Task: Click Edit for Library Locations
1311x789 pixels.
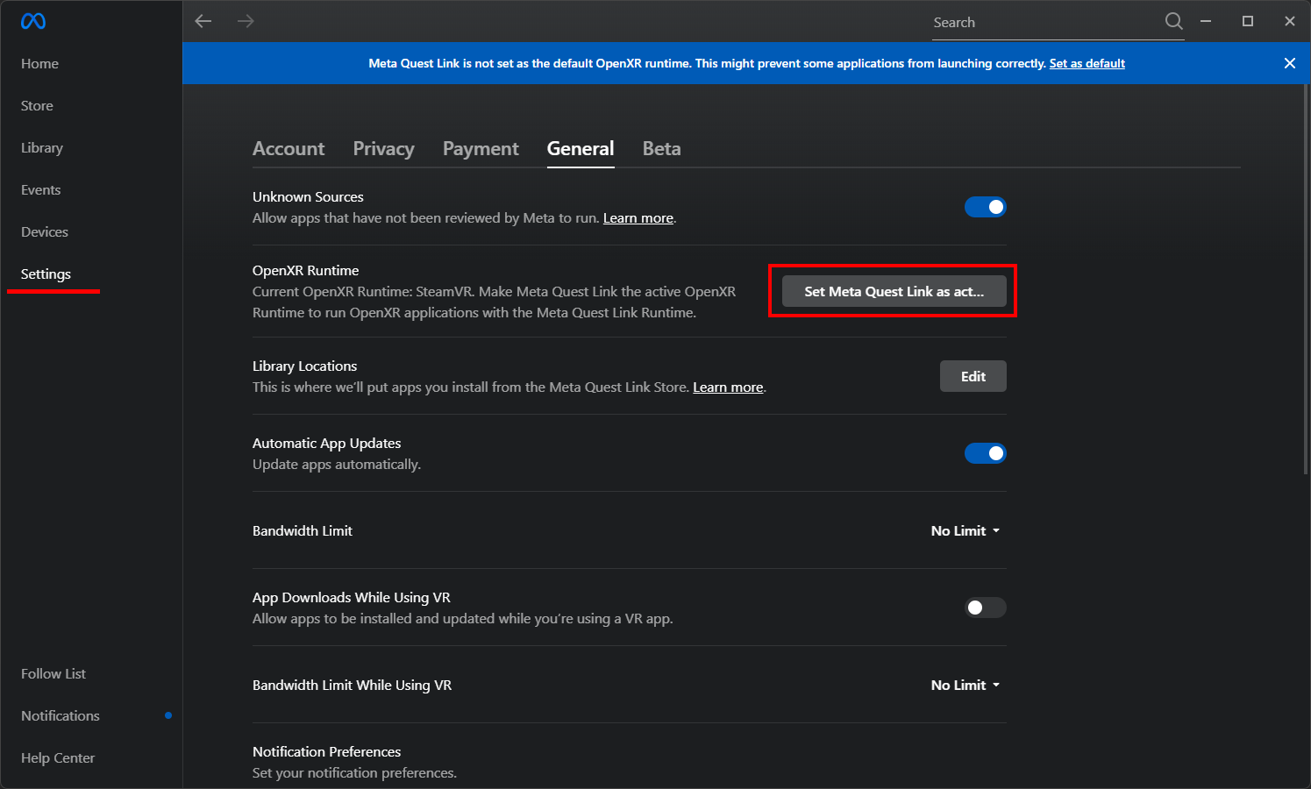Action: coord(973,376)
